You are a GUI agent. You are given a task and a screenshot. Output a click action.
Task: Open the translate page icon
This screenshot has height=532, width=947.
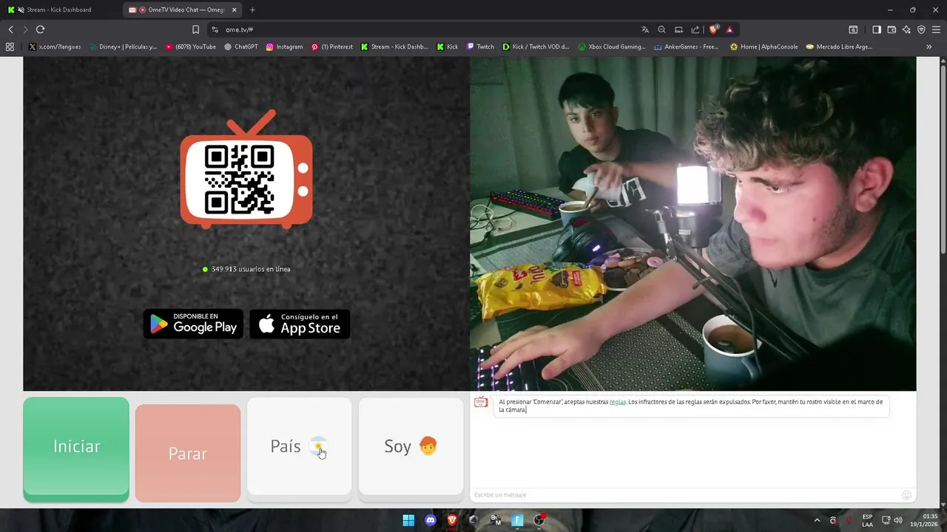pyautogui.click(x=645, y=30)
